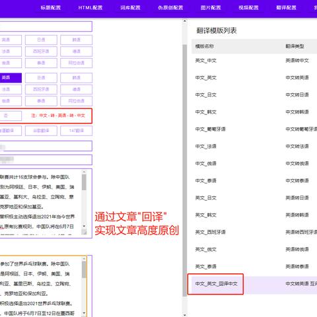Viewport: 317px width, 317px height.
Task: Pick 西班牙语 in the lower language group
Action: [x=41, y=89]
